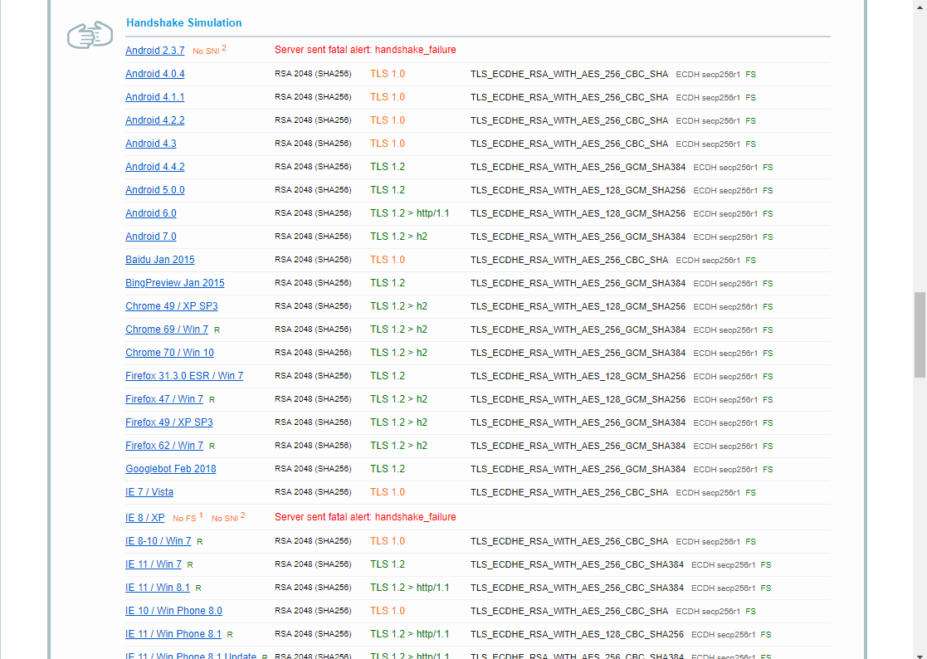The height and width of the screenshot is (659, 927).
Task: Open the Android 4.0.4 link
Action: tap(155, 74)
